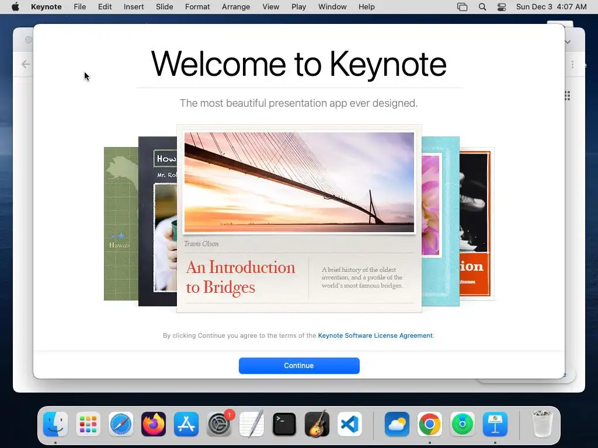Open TextEdit from the Dock
Image resolution: width=598 pixels, height=448 pixels.
click(x=252, y=424)
